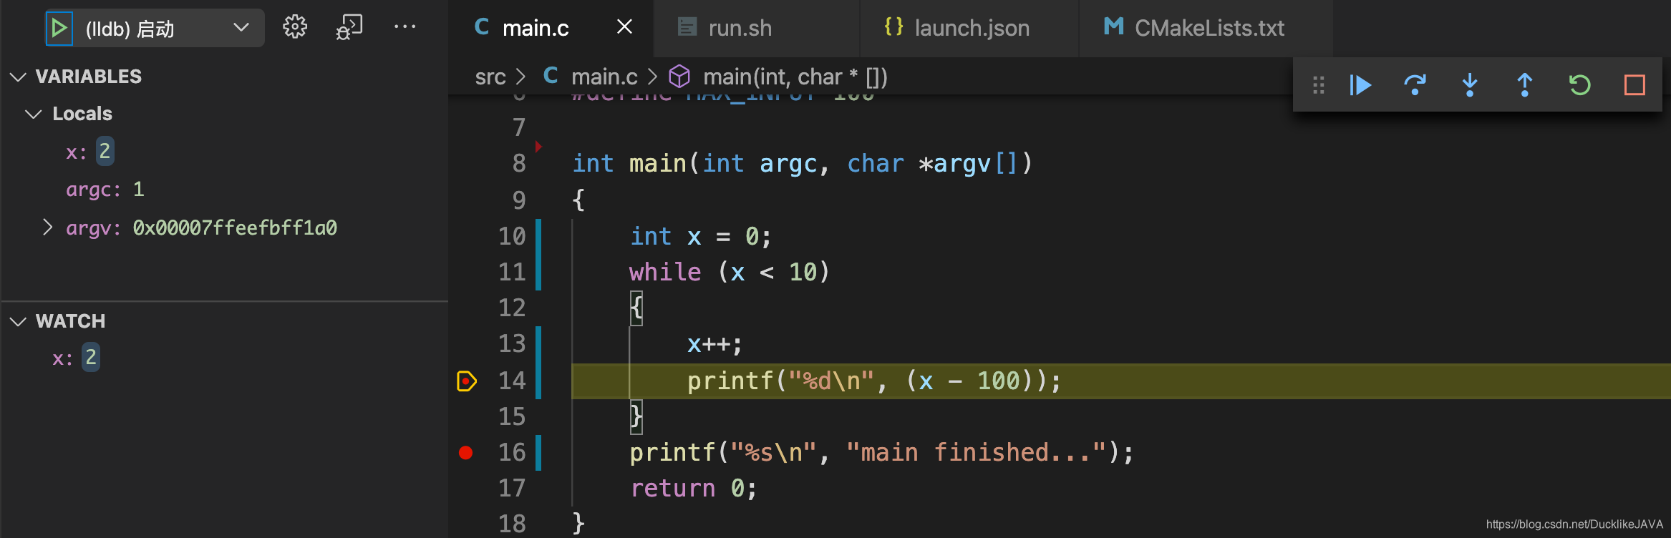1671x538 pixels.
Task: Click the "main finished..." printf line
Action: pos(882,452)
